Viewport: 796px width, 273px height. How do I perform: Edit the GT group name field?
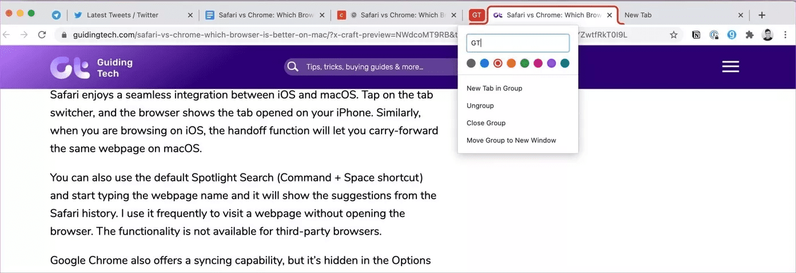[x=518, y=43]
